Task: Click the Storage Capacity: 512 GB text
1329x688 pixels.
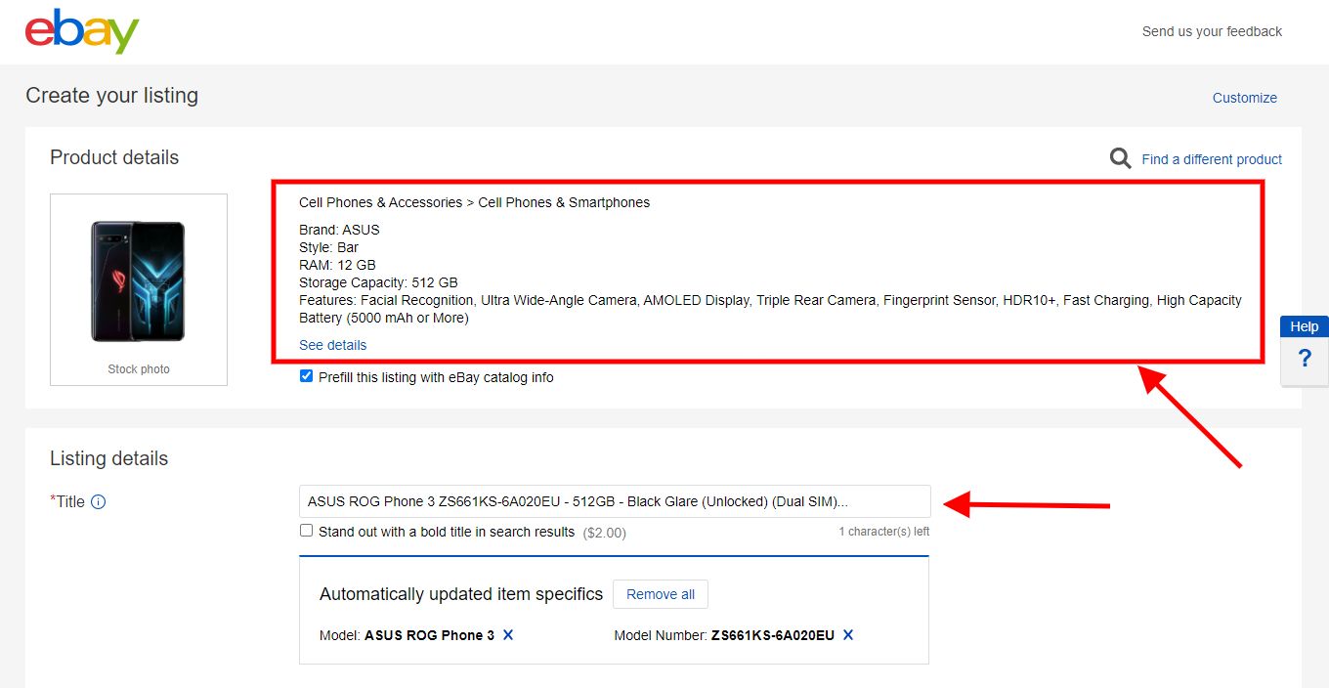Action: tap(378, 282)
